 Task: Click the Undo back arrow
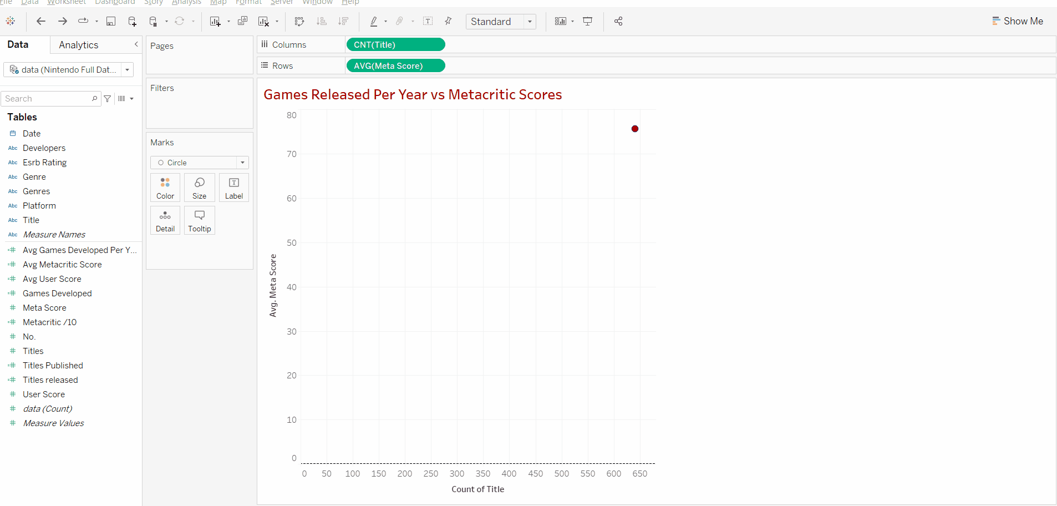click(41, 22)
